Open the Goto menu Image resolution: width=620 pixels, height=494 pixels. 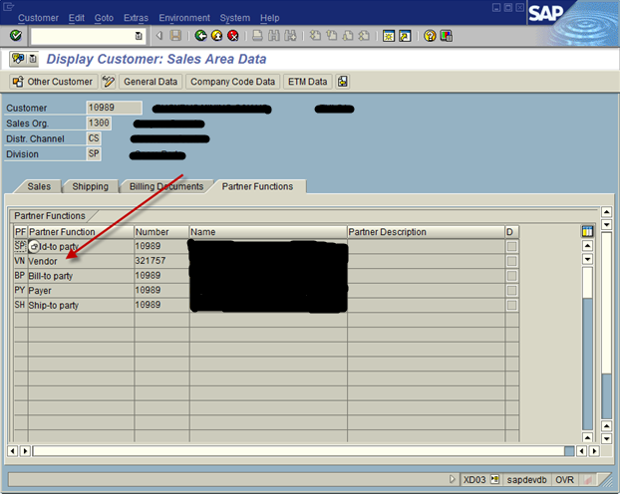[104, 18]
